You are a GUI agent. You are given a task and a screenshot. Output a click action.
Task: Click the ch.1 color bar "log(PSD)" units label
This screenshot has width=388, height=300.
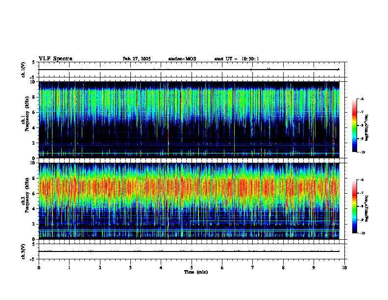coord(367,128)
